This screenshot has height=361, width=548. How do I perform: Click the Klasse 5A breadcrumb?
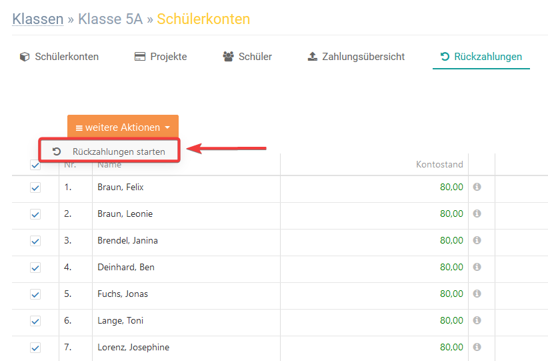point(110,19)
